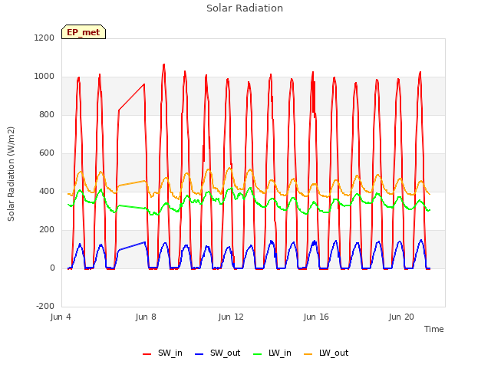Click the orange LW_out legend marker
The height and width of the screenshot is (368, 491).
[308, 354]
